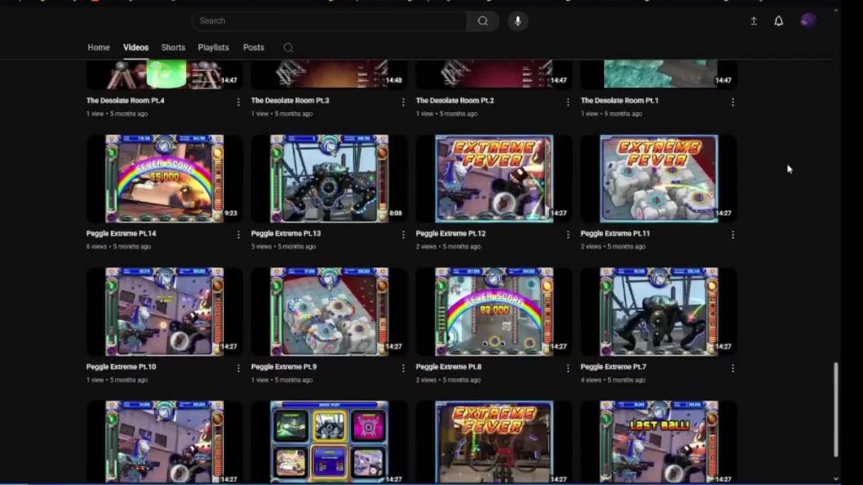Viewport: 863px width, 485px height.
Task: Open Peggle Extreme Pt.12 title link
Action: [x=451, y=233]
